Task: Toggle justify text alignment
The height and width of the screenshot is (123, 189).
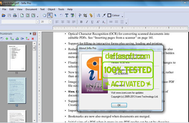Action: click(x=74, y=22)
